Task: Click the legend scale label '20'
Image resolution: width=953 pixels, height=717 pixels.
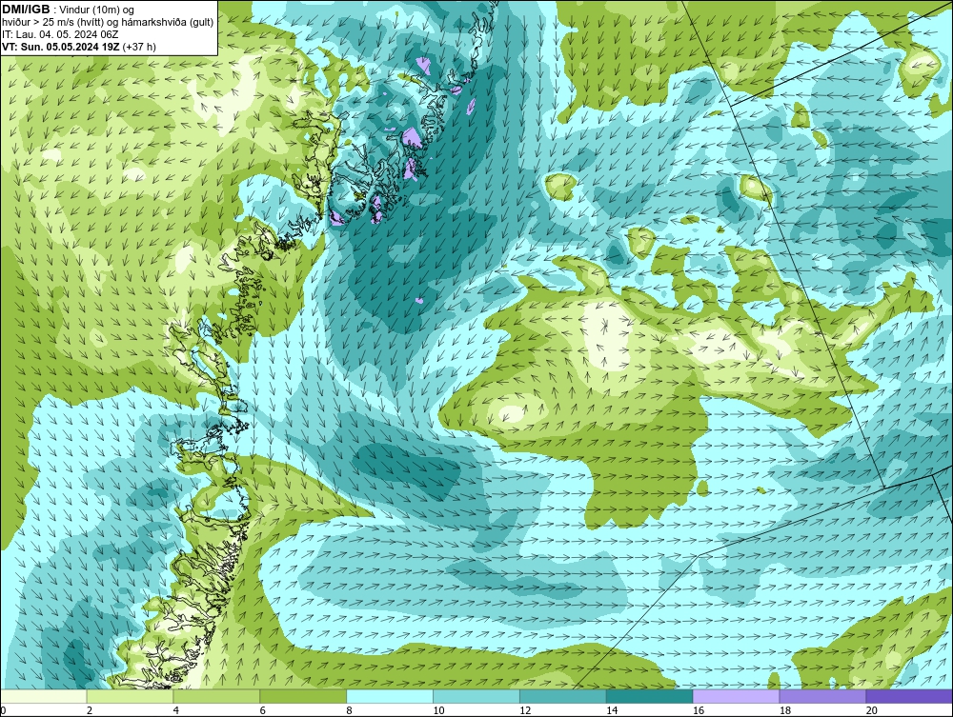Action: (872, 710)
